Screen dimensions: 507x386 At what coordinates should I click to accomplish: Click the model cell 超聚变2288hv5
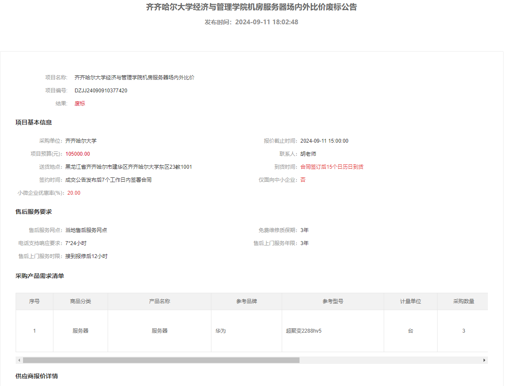tap(304, 331)
